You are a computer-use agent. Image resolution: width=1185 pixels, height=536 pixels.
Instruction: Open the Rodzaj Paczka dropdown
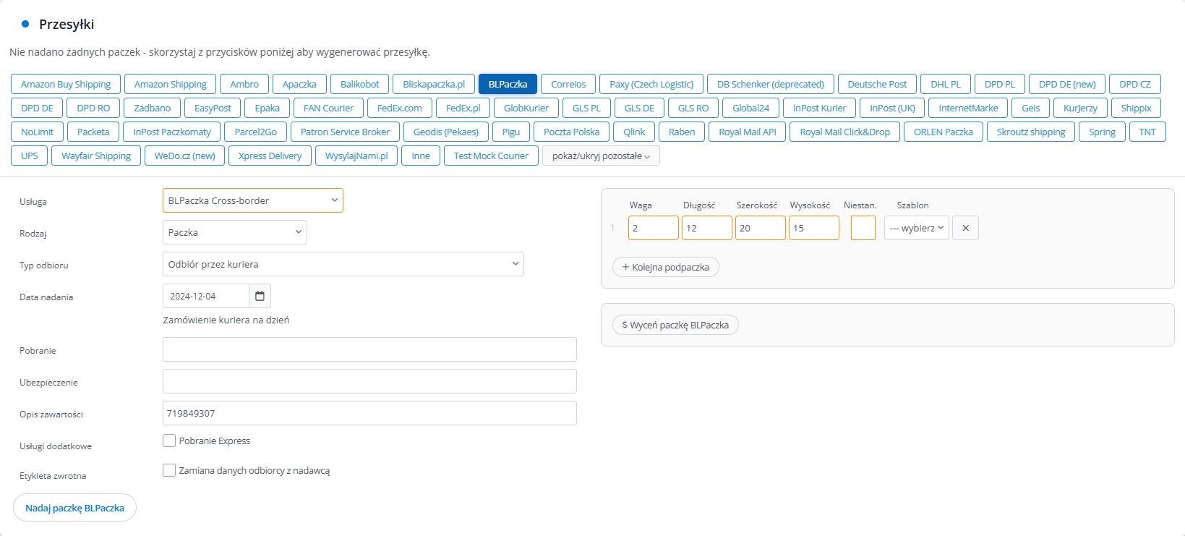click(235, 232)
